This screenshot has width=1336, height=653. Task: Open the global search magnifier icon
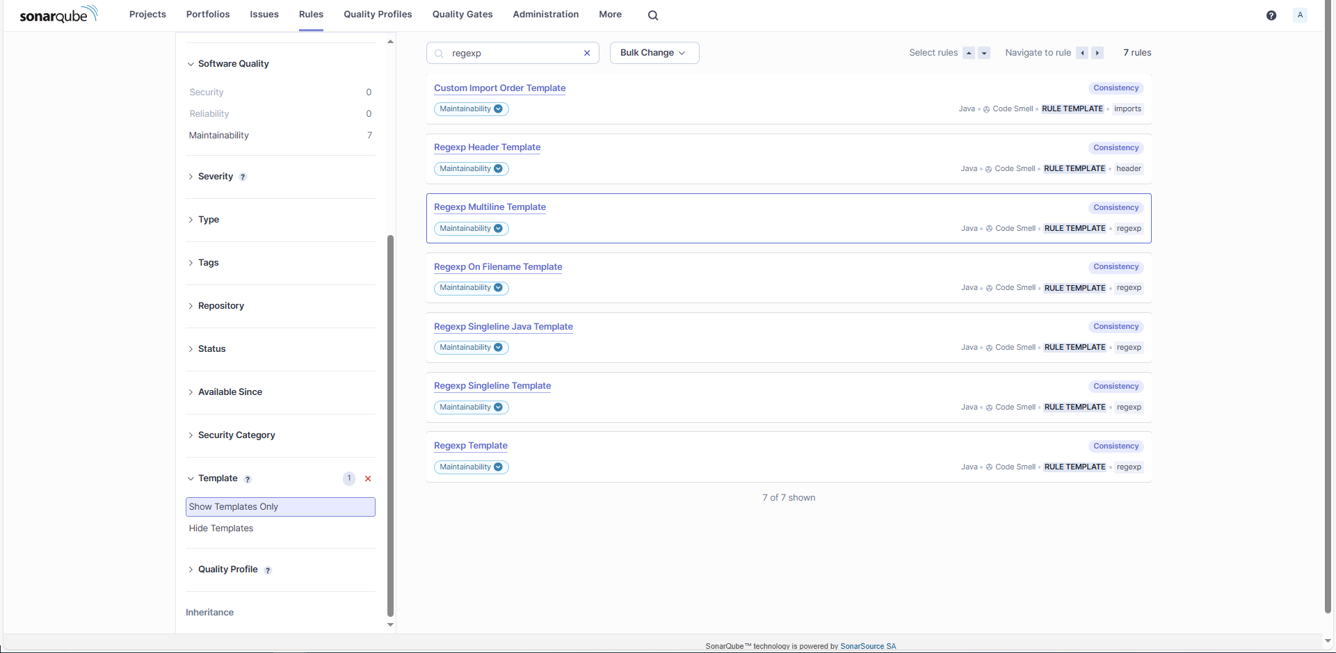653,15
